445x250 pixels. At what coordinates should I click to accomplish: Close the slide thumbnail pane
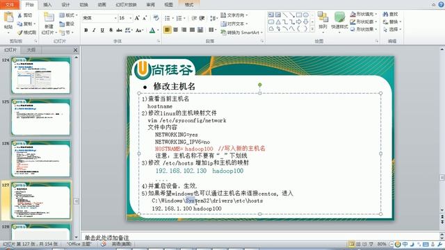point(76,50)
